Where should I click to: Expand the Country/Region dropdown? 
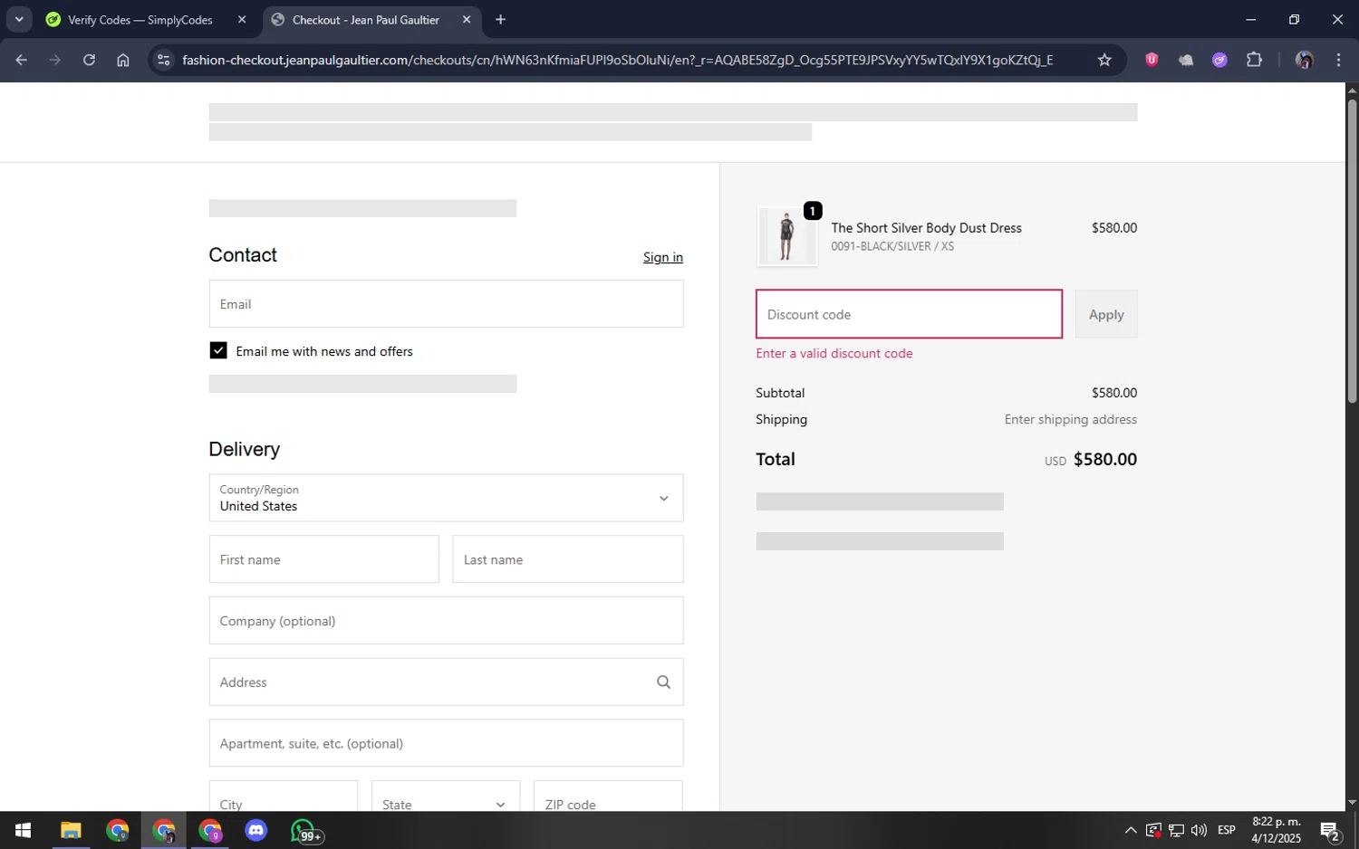(x=446, y=498)
